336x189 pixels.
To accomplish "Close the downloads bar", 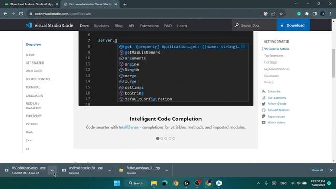I will 331,170.
